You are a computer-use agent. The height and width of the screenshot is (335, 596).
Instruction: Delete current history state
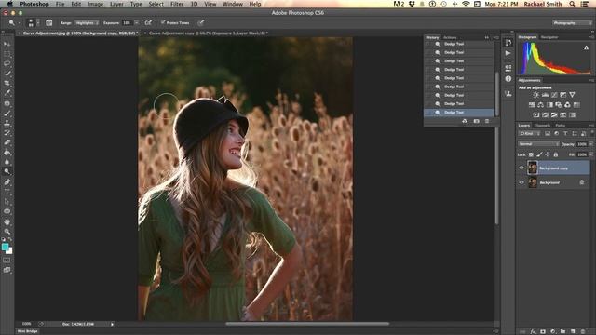[487, 121]
